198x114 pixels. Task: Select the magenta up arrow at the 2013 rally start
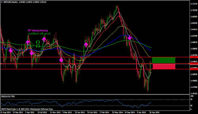click(x=86, y=45)
